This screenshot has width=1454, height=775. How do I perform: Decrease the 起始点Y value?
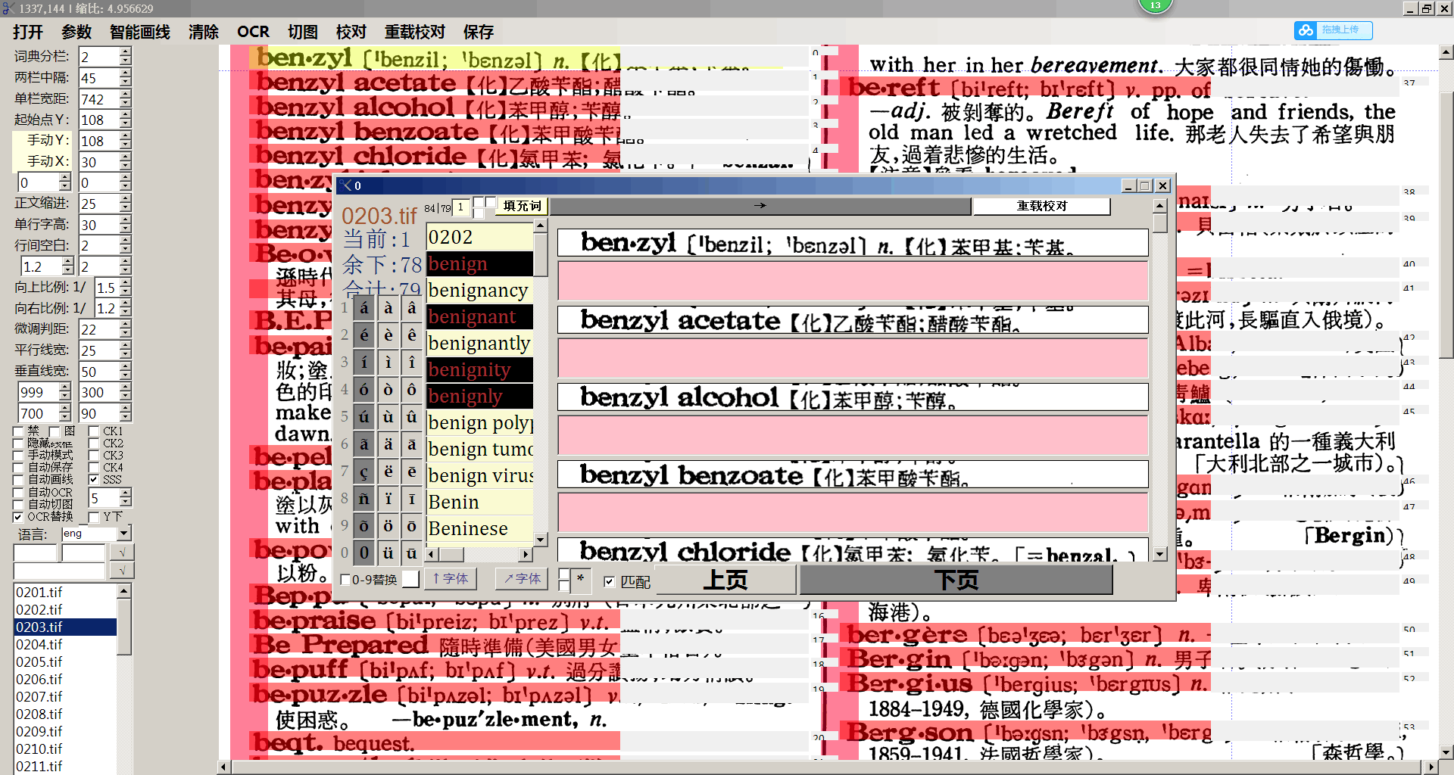(x=126, y=124)
